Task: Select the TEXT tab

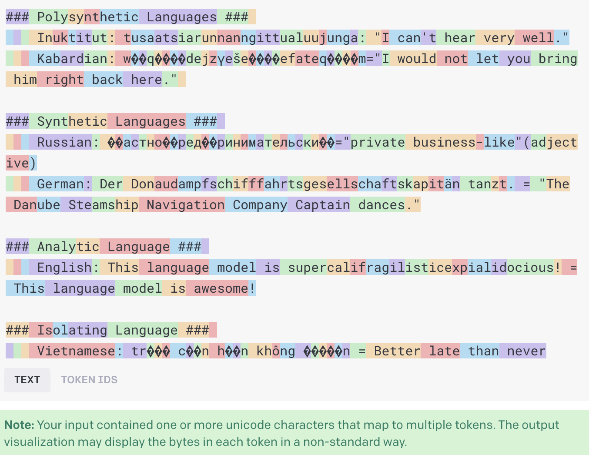Action: (27, 380)
